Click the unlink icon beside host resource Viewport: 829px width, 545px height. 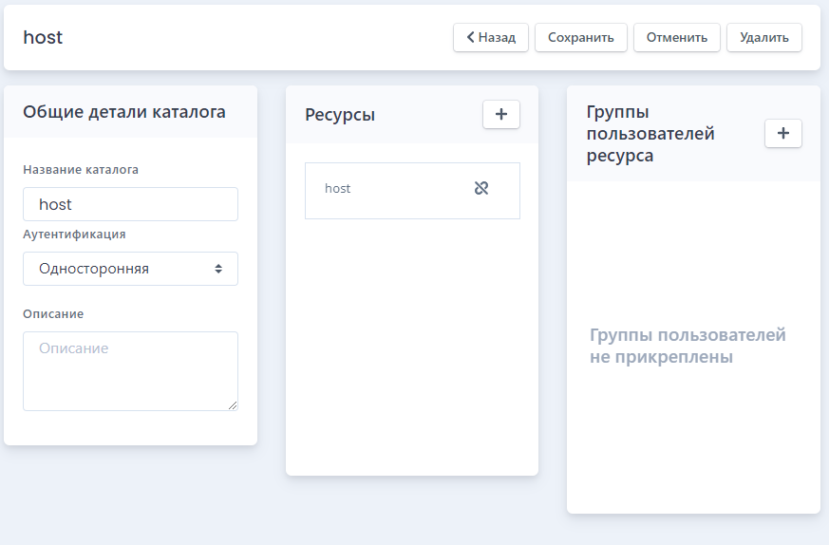click(x=481, y=188)
